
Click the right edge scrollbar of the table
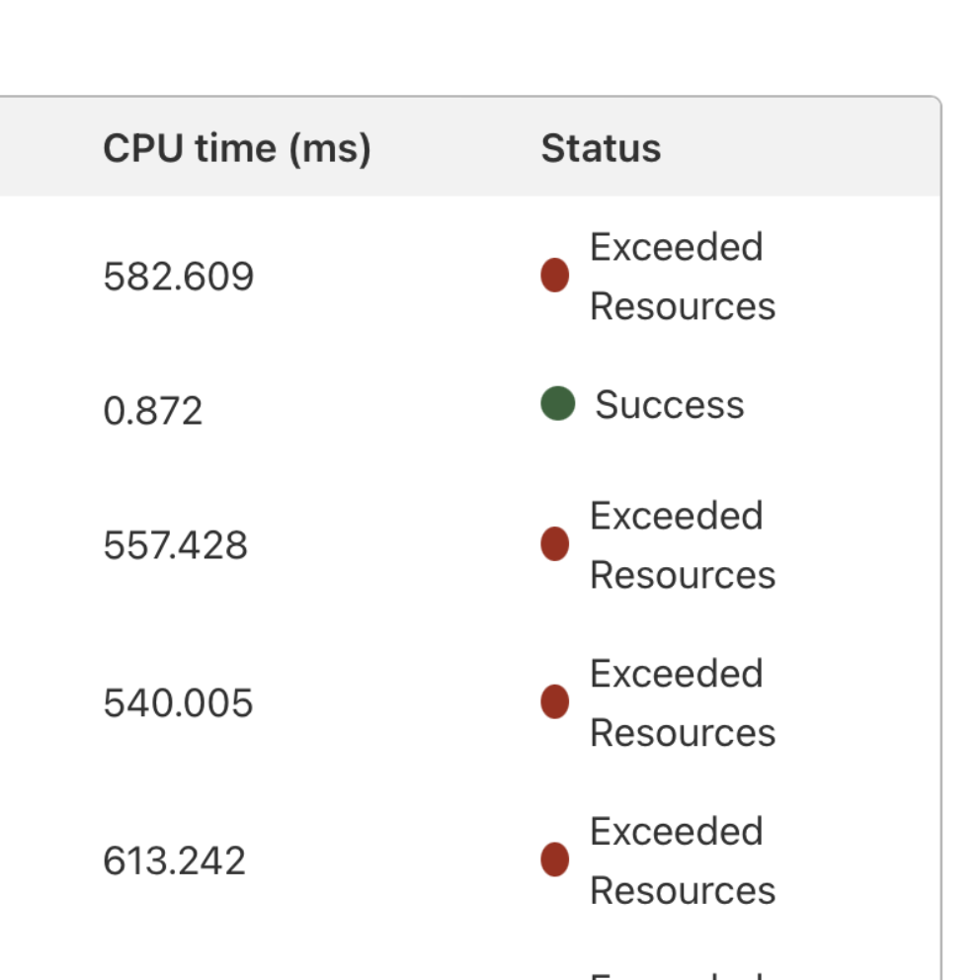[940, 543]
